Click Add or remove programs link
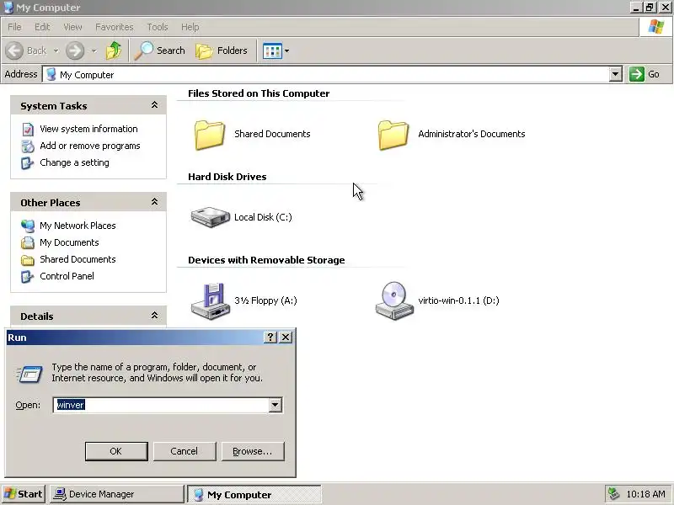This screenshot has height=505, width=674. click(90, 146)
